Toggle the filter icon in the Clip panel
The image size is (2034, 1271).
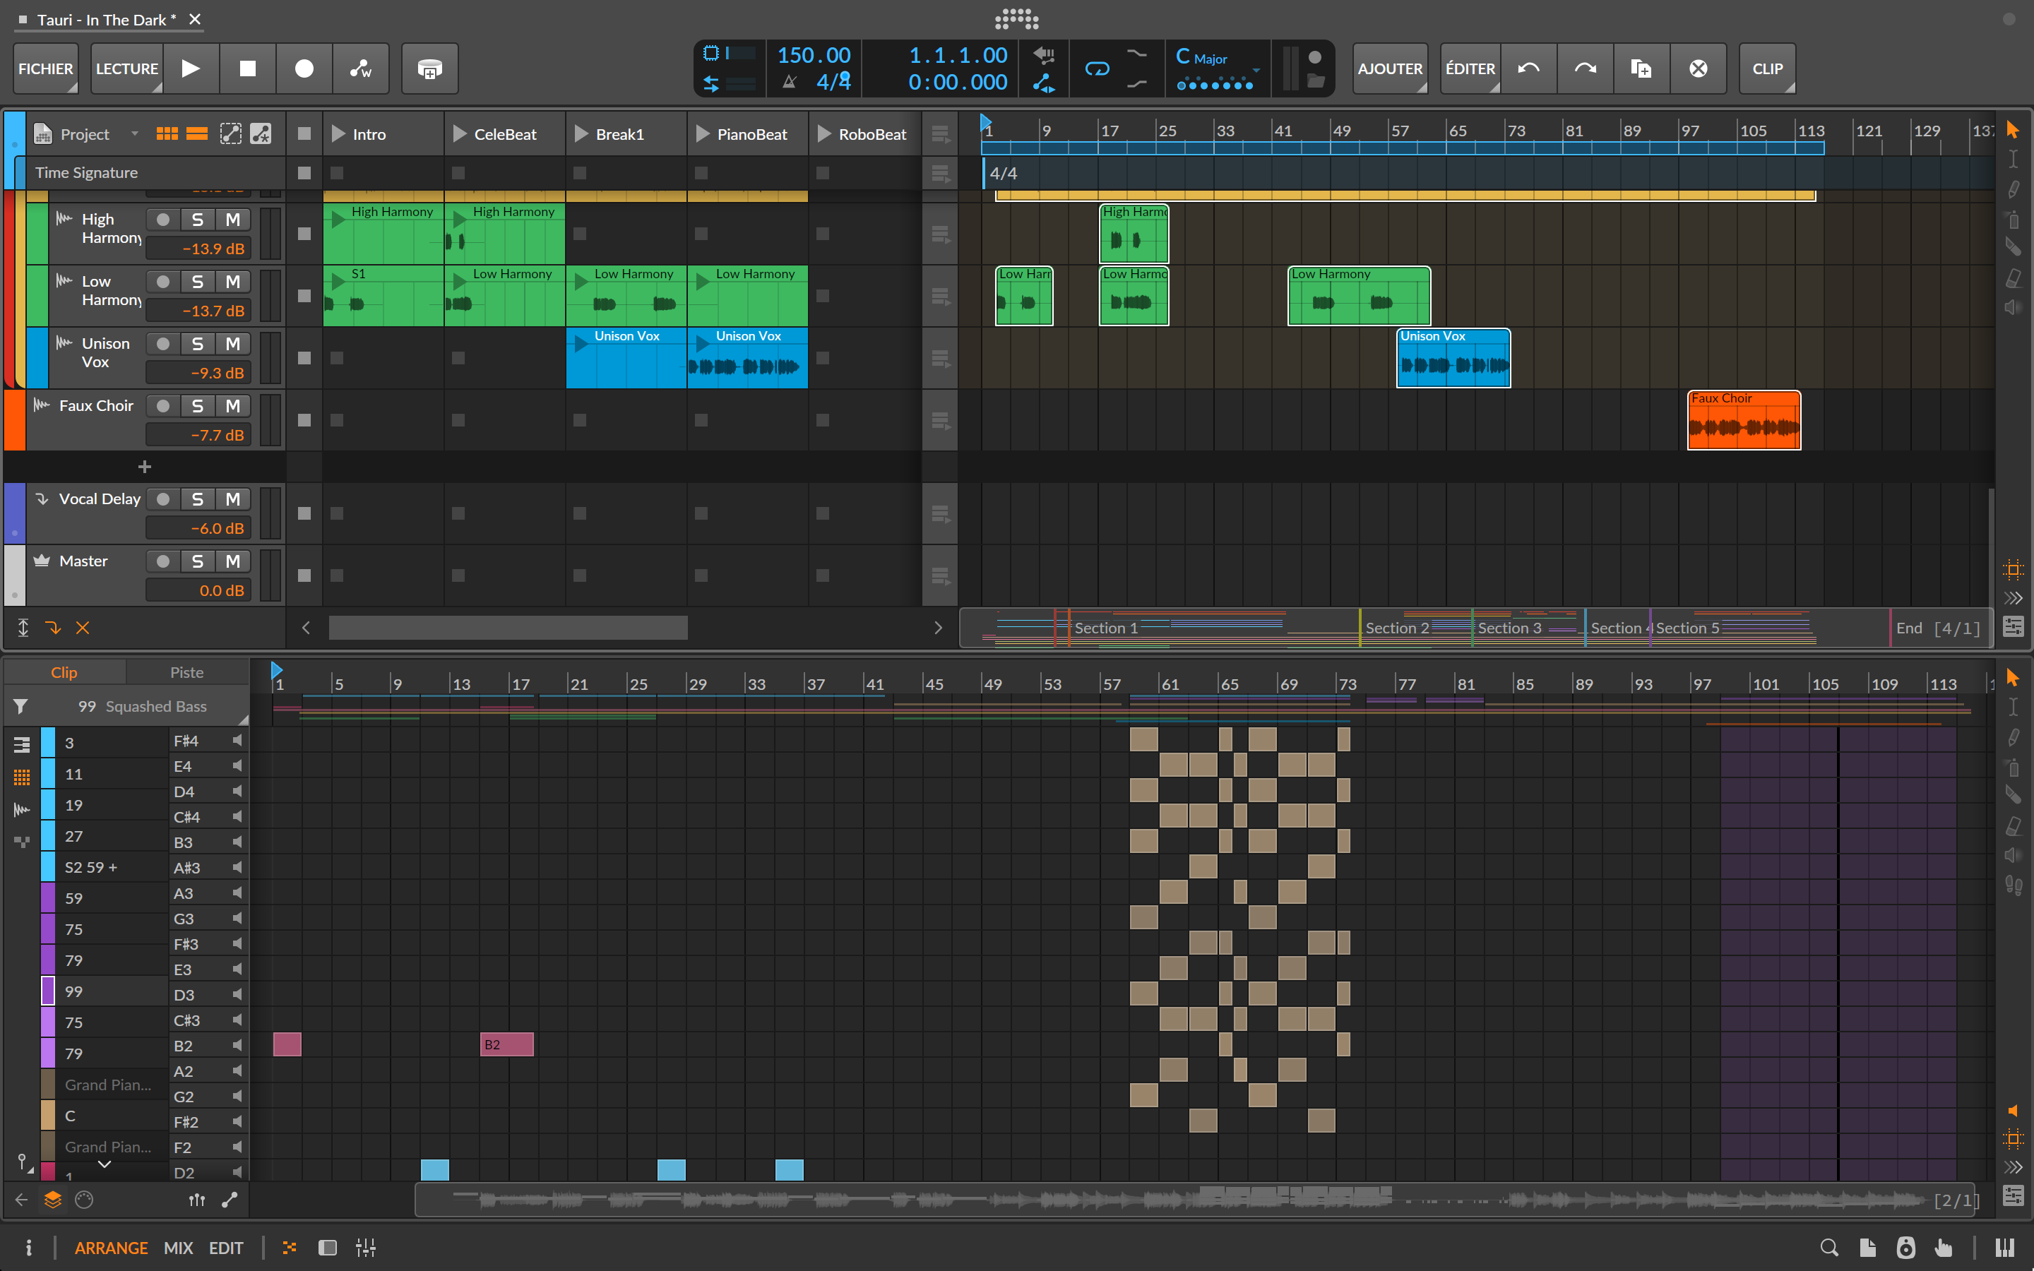point(21,706)
